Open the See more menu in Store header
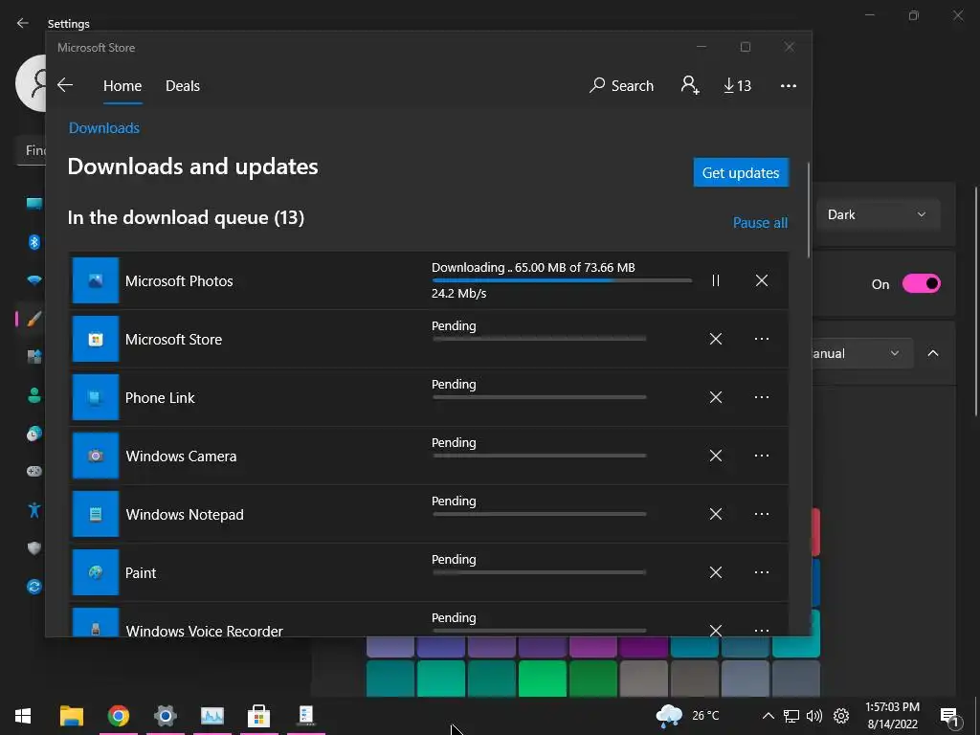 point(789,85)
